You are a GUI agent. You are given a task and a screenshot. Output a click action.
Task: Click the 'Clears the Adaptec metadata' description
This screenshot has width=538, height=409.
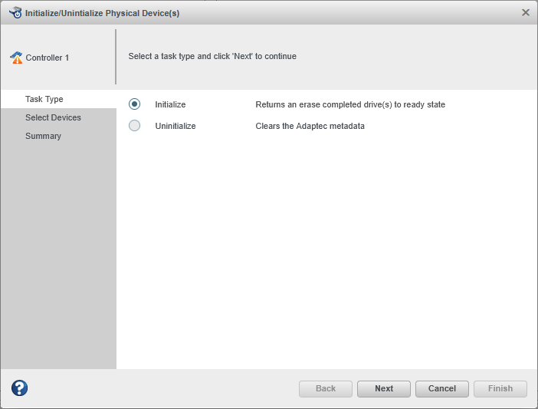pos(310,126)
